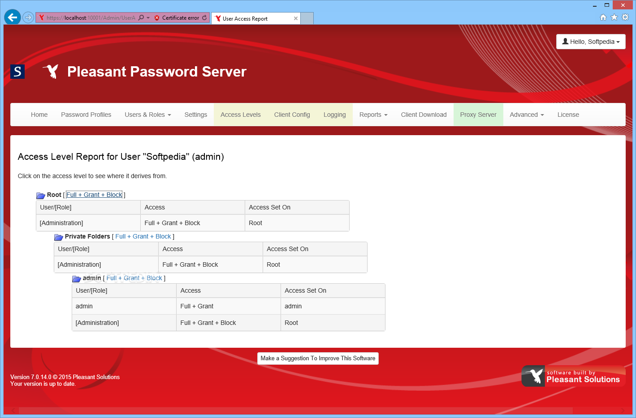Click the hummingbird logo beside Pleasant Password Server
Image resolution: width=636 pixels, height=418 pixels.
[51, 71]
